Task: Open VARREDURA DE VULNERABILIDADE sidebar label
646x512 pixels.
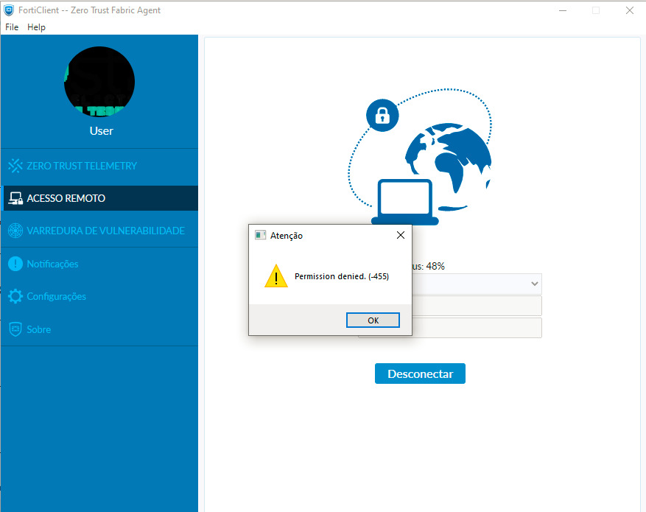Action: (x=105, y=231)
